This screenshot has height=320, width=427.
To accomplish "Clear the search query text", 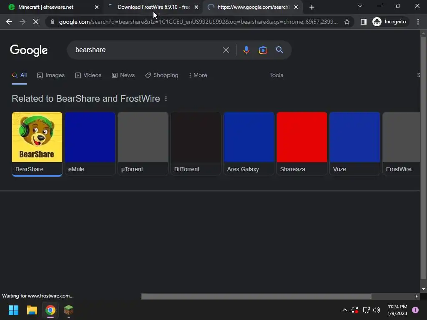I will pos(226,50).
